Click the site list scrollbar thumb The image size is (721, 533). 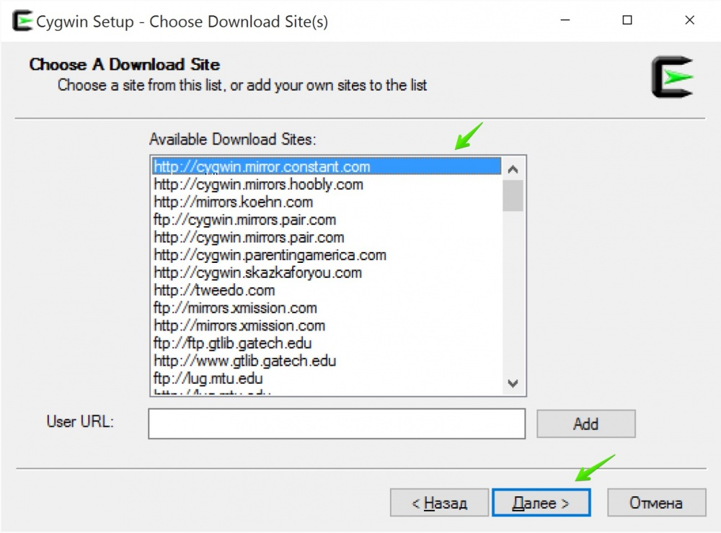point(513,196)
